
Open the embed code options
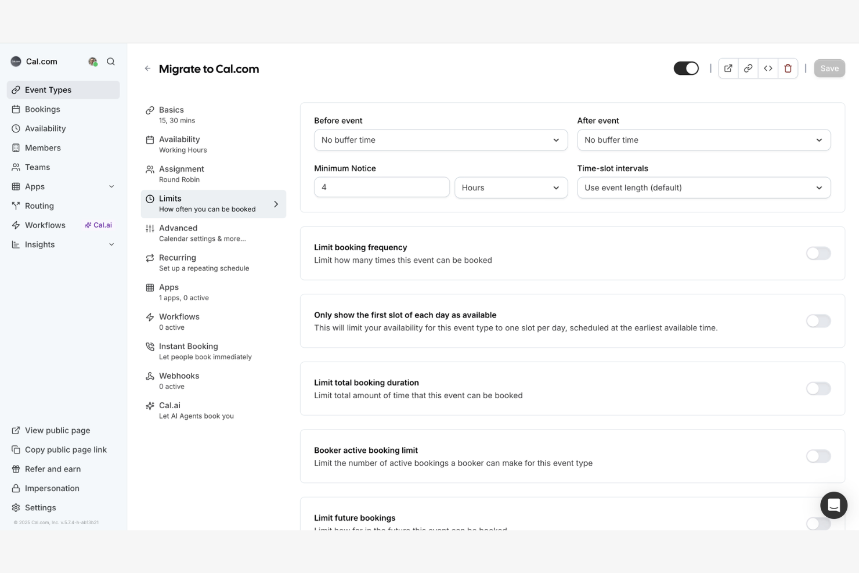point(768,68)
